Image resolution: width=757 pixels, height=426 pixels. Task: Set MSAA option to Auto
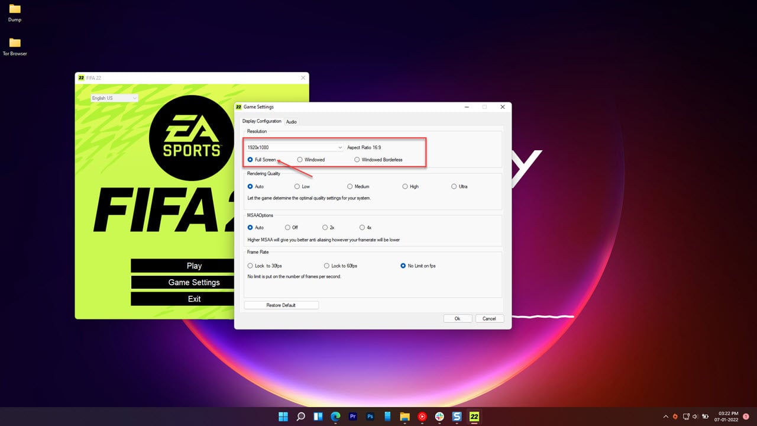256,227
